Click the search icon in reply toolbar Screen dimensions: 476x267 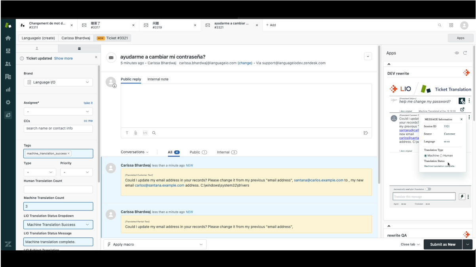154,133
